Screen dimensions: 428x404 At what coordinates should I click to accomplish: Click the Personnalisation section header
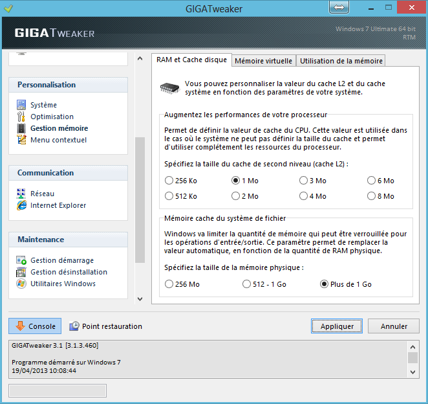[x=69, y=85]
